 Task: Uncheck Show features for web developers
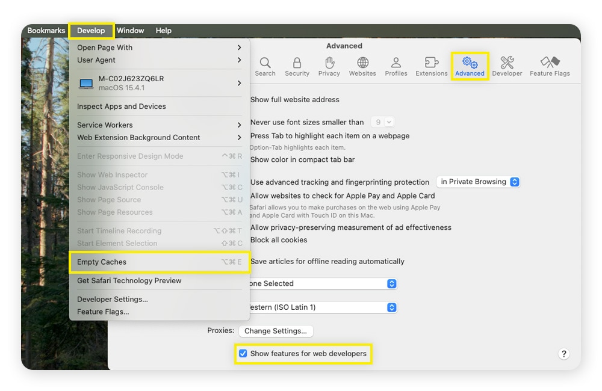point(243,353)
